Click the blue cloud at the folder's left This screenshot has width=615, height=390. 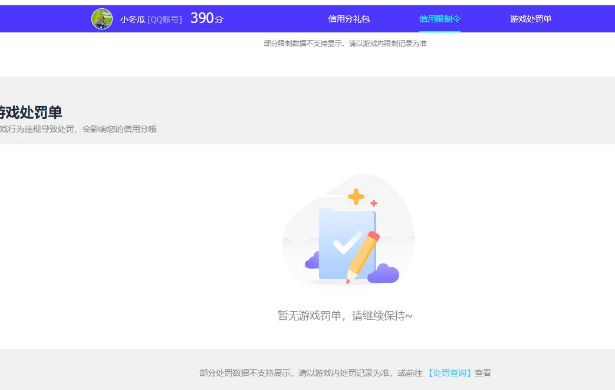pyautogui.click(x=313, y=262)
